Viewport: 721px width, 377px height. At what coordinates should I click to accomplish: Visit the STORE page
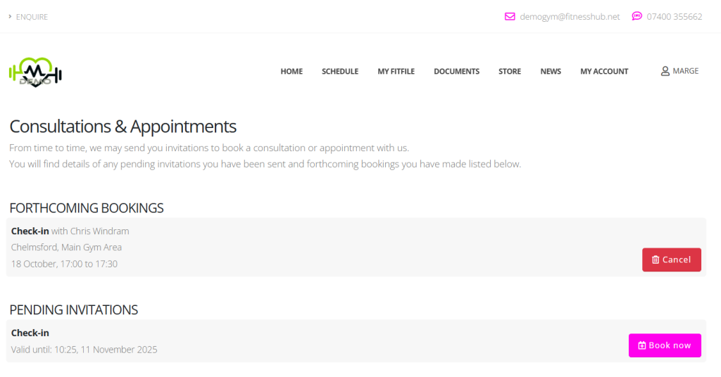(x=510, y=71)
